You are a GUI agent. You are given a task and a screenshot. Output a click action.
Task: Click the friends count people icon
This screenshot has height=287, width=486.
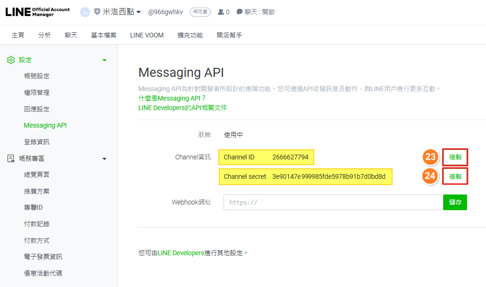pos(221,12)
